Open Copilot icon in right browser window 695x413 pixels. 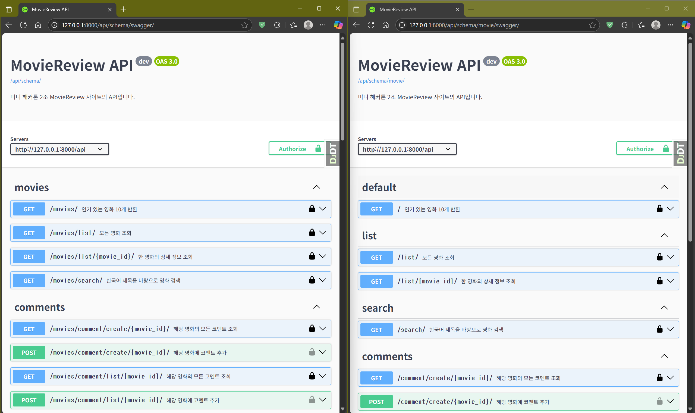tap(685, 25)
